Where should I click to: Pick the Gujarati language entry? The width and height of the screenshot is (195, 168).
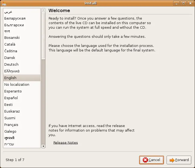pos(22,138)
